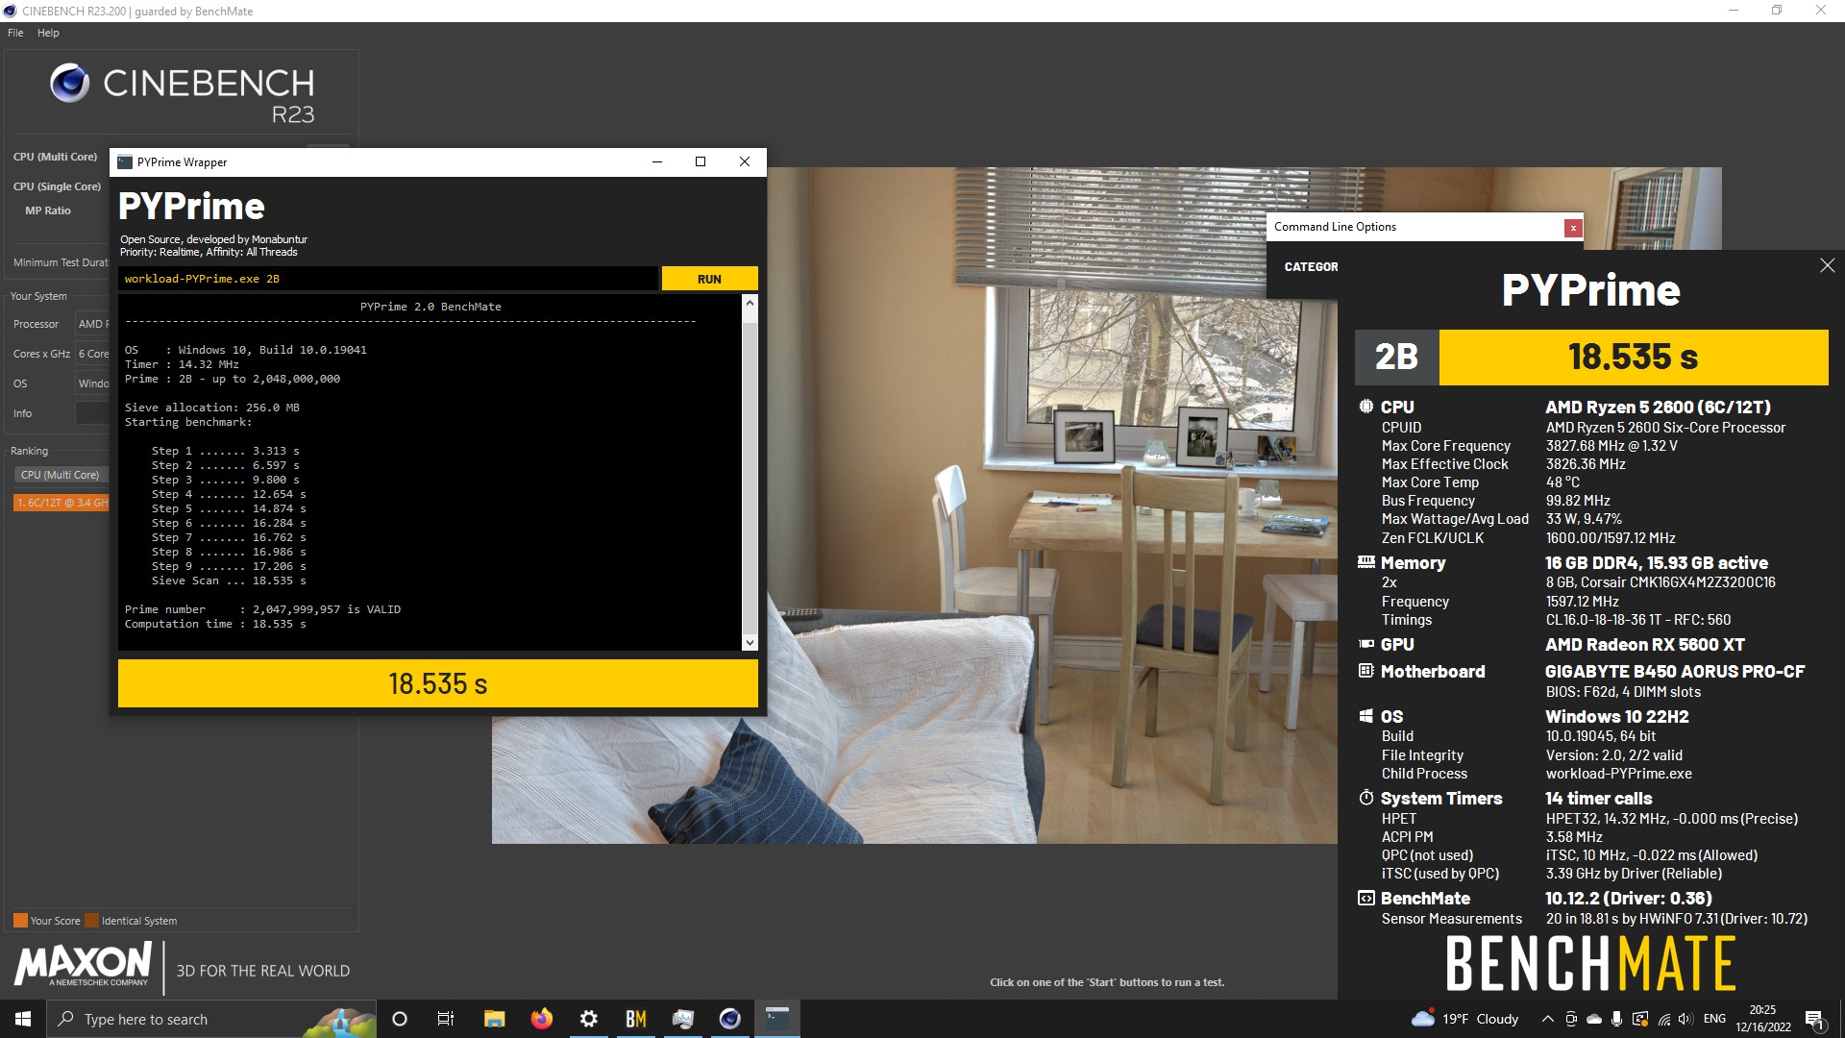Switch to the console window taskbar icon
The image size is (1845, 1038).
pos(777,1019)
